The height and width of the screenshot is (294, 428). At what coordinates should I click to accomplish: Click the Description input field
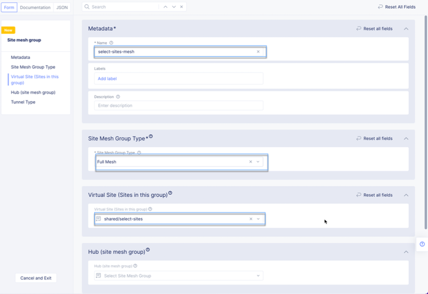click(x=179, y=106)
